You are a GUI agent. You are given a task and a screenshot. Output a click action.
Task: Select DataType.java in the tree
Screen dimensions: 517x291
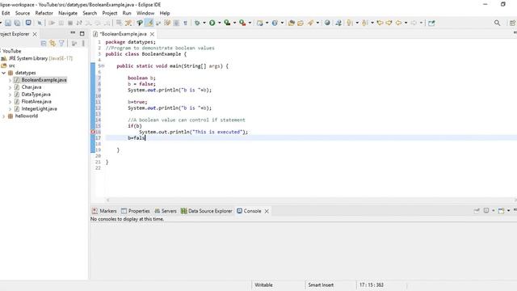point(36,95)
